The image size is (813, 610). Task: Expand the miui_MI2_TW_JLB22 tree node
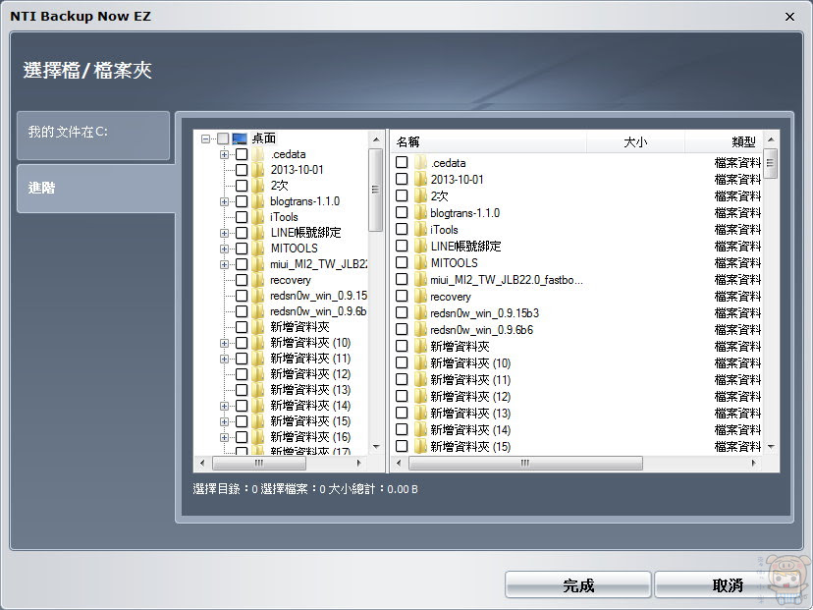click(x=225, y=264)
